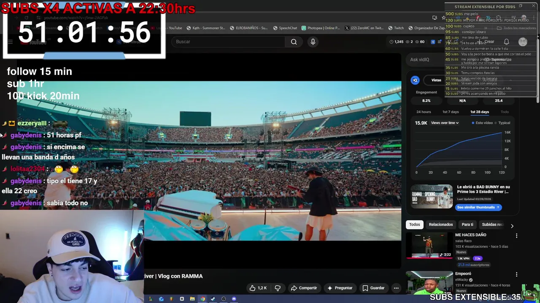Open Kąth - Summoner bookmark
Screen dimensions: 540x303
point(205,28)
